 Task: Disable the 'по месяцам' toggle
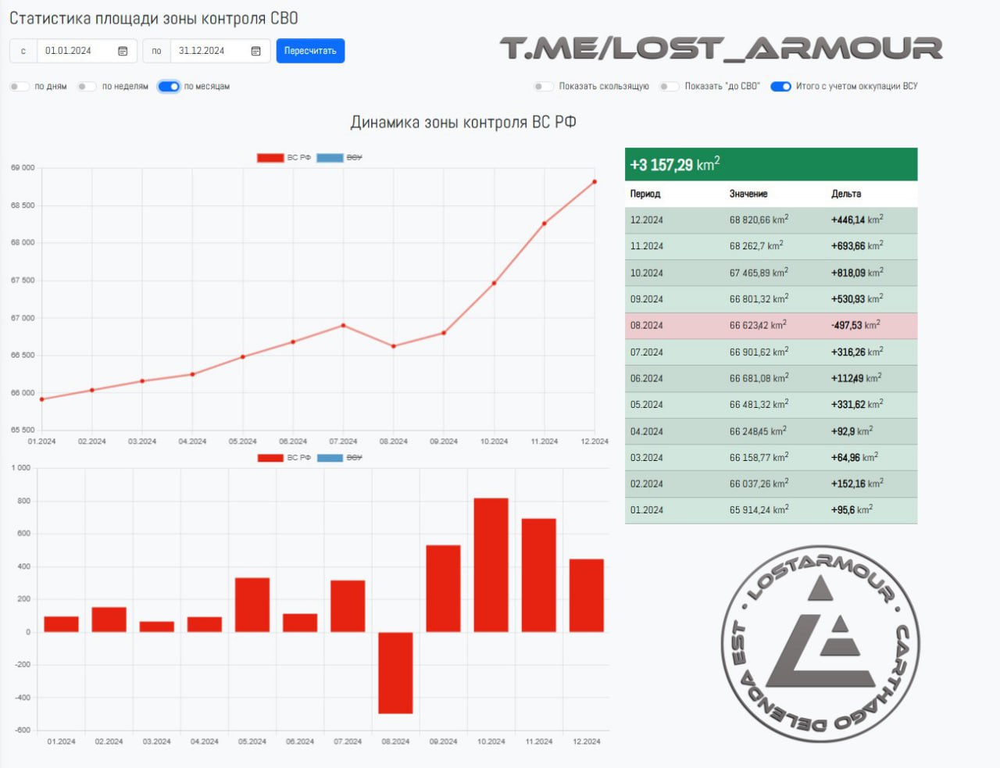click(x=169, y=87)
